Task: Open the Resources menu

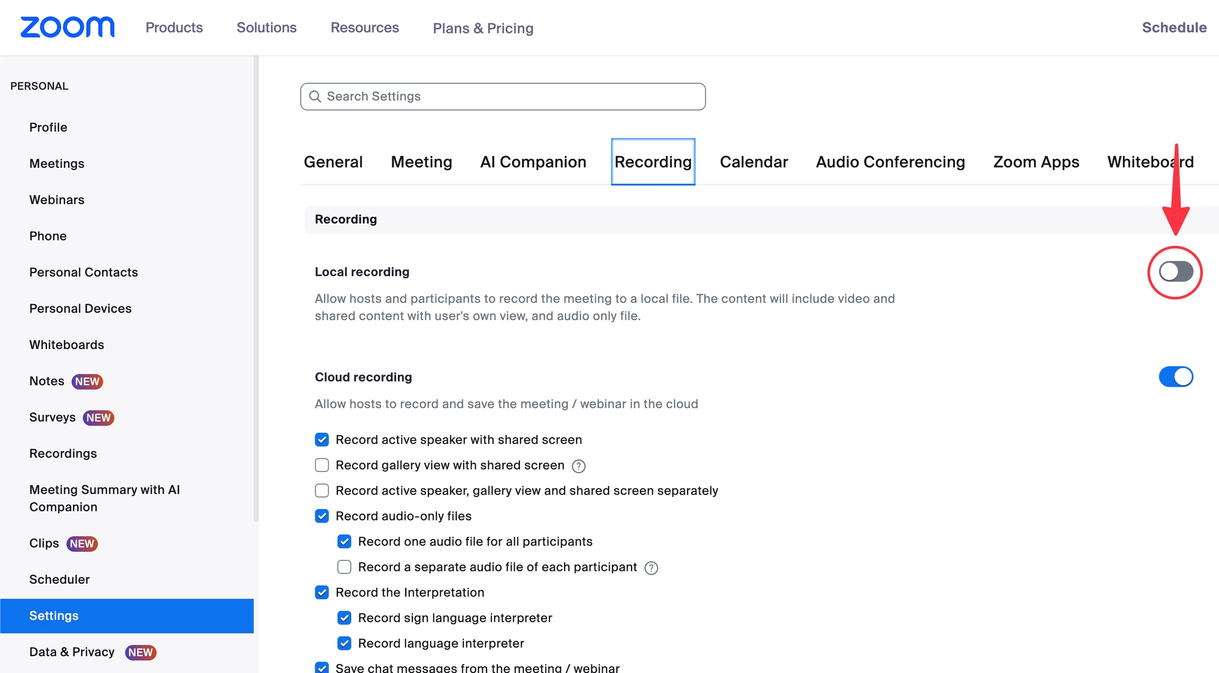Action: [365, 28]
